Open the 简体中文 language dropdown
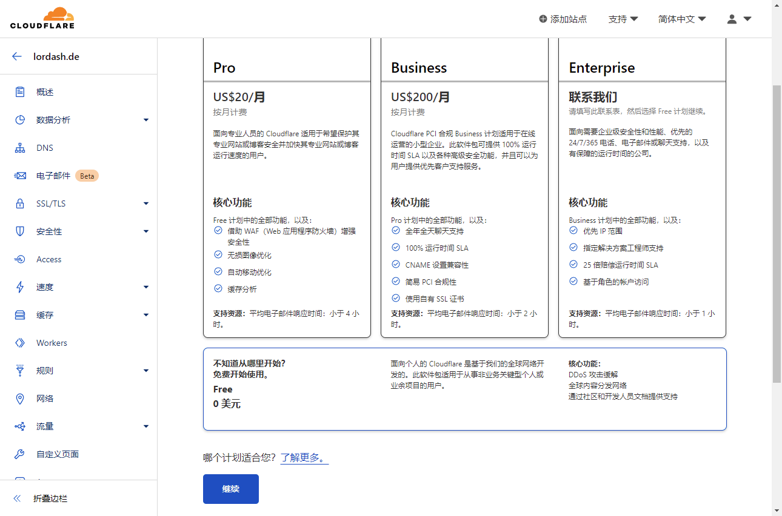Viewport: 782px width, 516px height. click(x=682, y=19)
